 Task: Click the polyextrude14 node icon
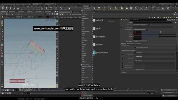95,52
